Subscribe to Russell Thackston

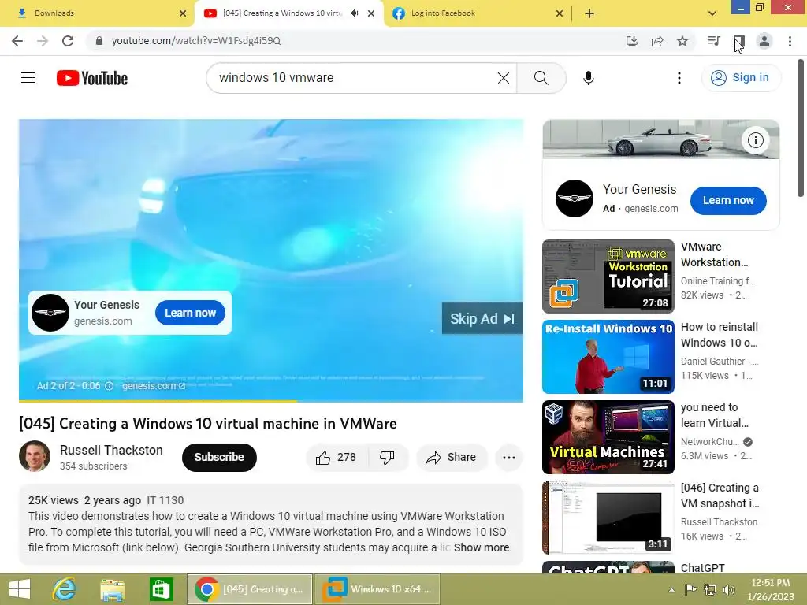point(219,457)
